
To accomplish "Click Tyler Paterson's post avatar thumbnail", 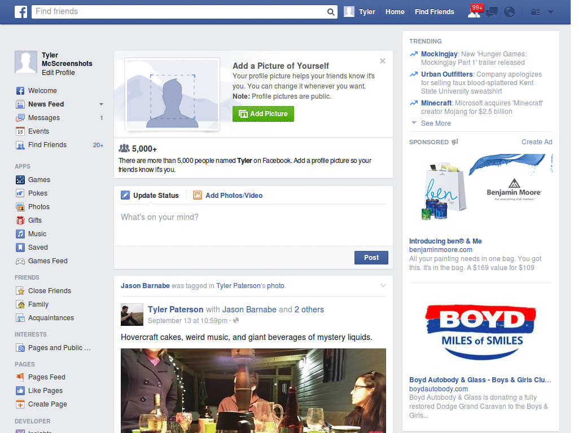I will coord(132,315).
